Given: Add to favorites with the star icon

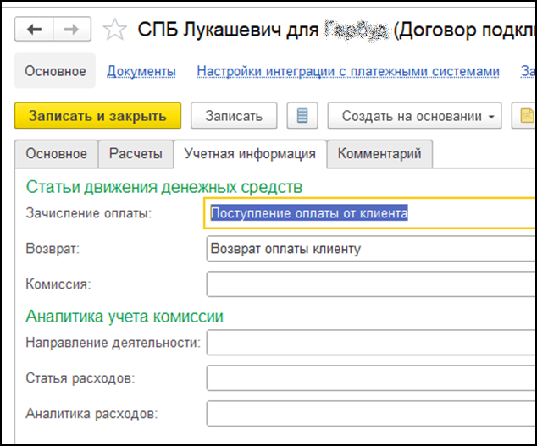Looking at the screenshot, I should (114, 30).
